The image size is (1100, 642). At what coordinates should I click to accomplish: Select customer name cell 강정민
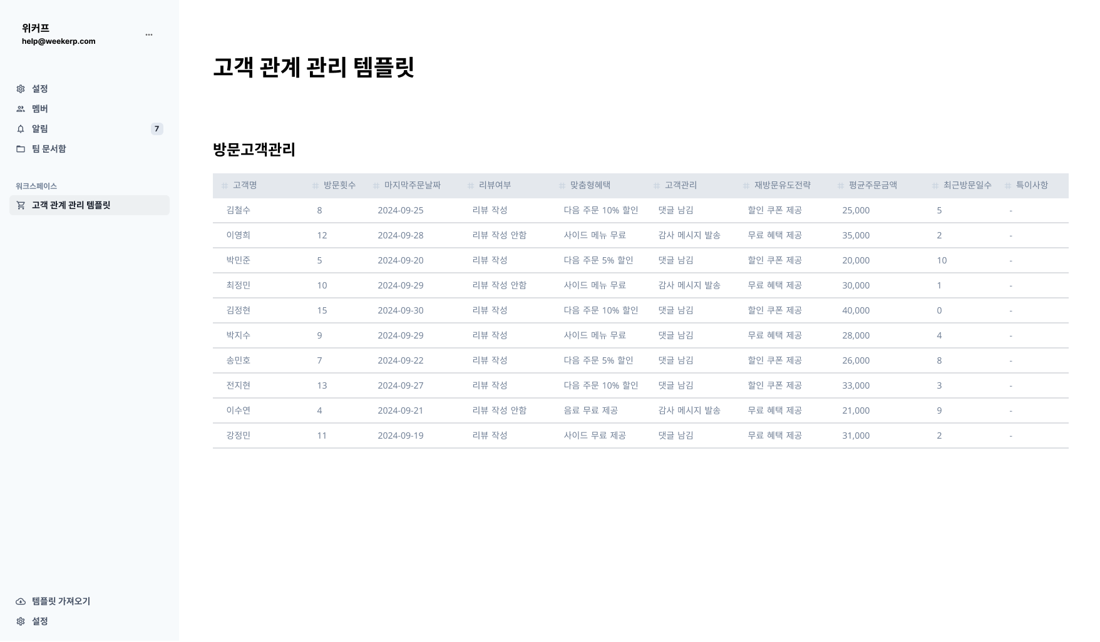[x=239, y=436]
